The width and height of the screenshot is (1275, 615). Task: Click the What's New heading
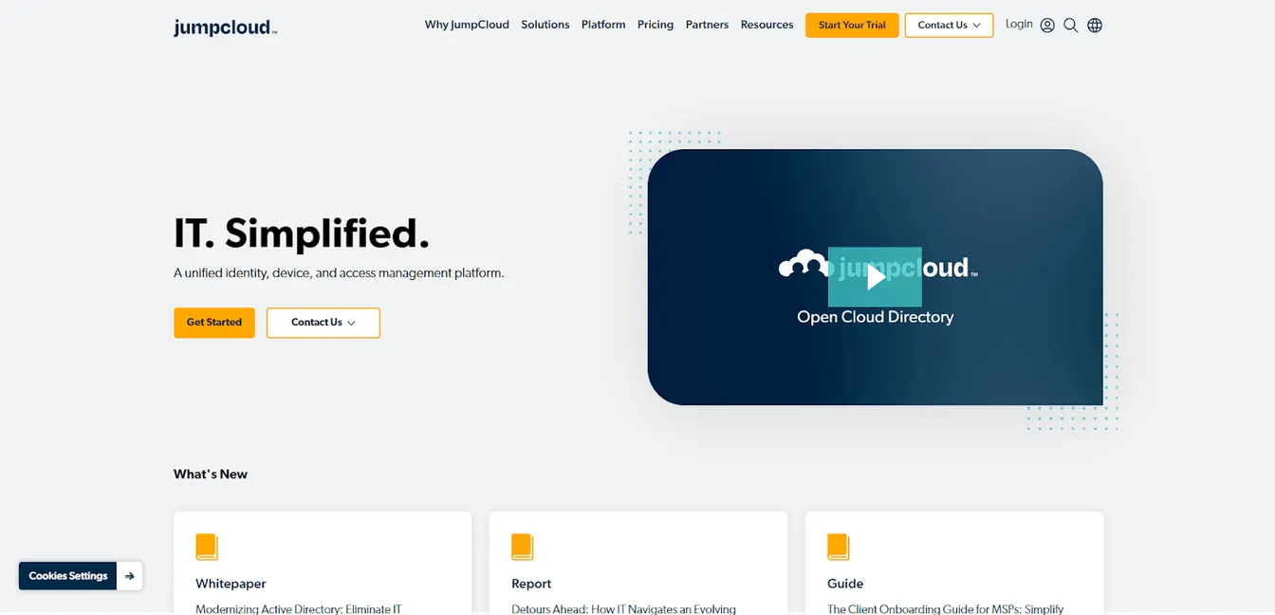point(211,475)
